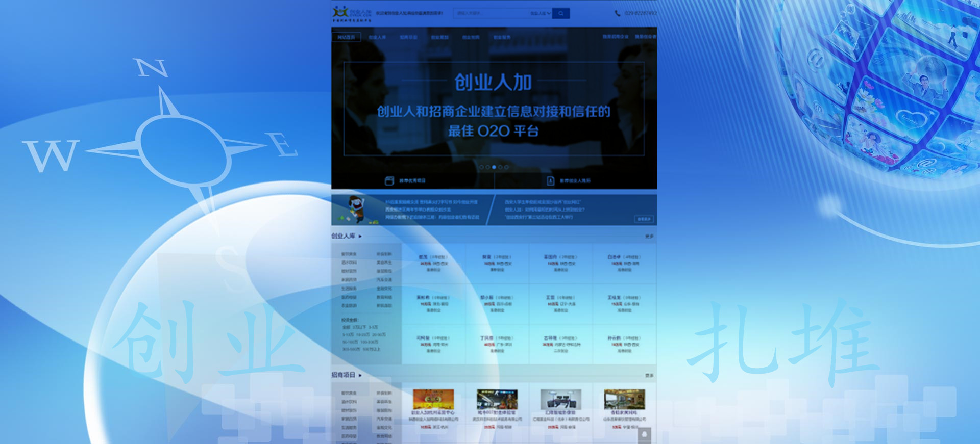Screen dimensions: 980x444
Task: Open the 更多 link for 招商项目
Action: [649, 376]
